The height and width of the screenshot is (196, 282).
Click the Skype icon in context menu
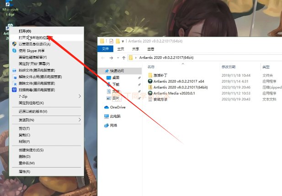click(x=14, y=51)
